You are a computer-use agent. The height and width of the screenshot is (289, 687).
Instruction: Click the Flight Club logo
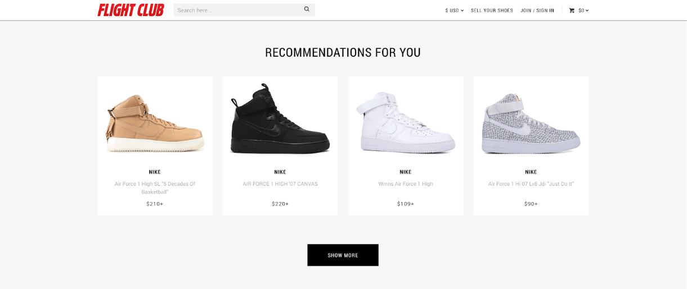131,10
